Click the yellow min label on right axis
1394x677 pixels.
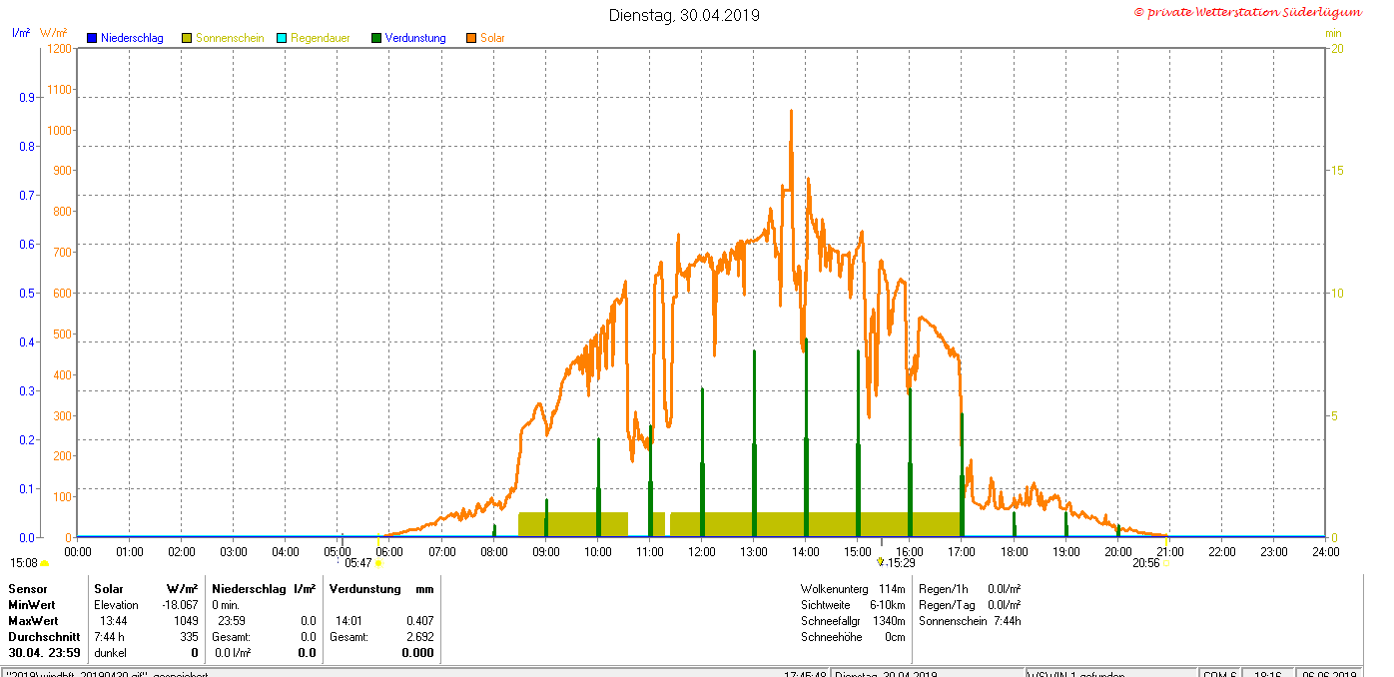[x=1333, y=33]
